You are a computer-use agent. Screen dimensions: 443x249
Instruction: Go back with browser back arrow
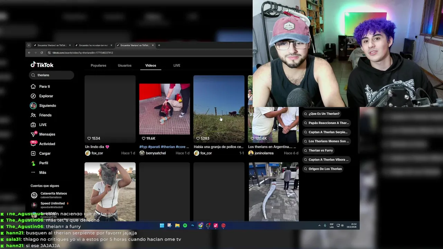29,53
